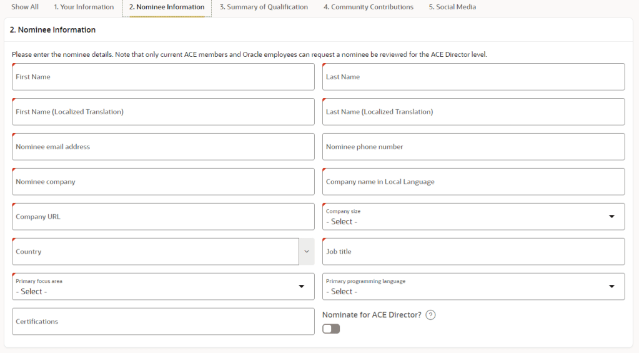Click the Country combo box arrow
The image size is (639, 353).
tap(306, 252)
